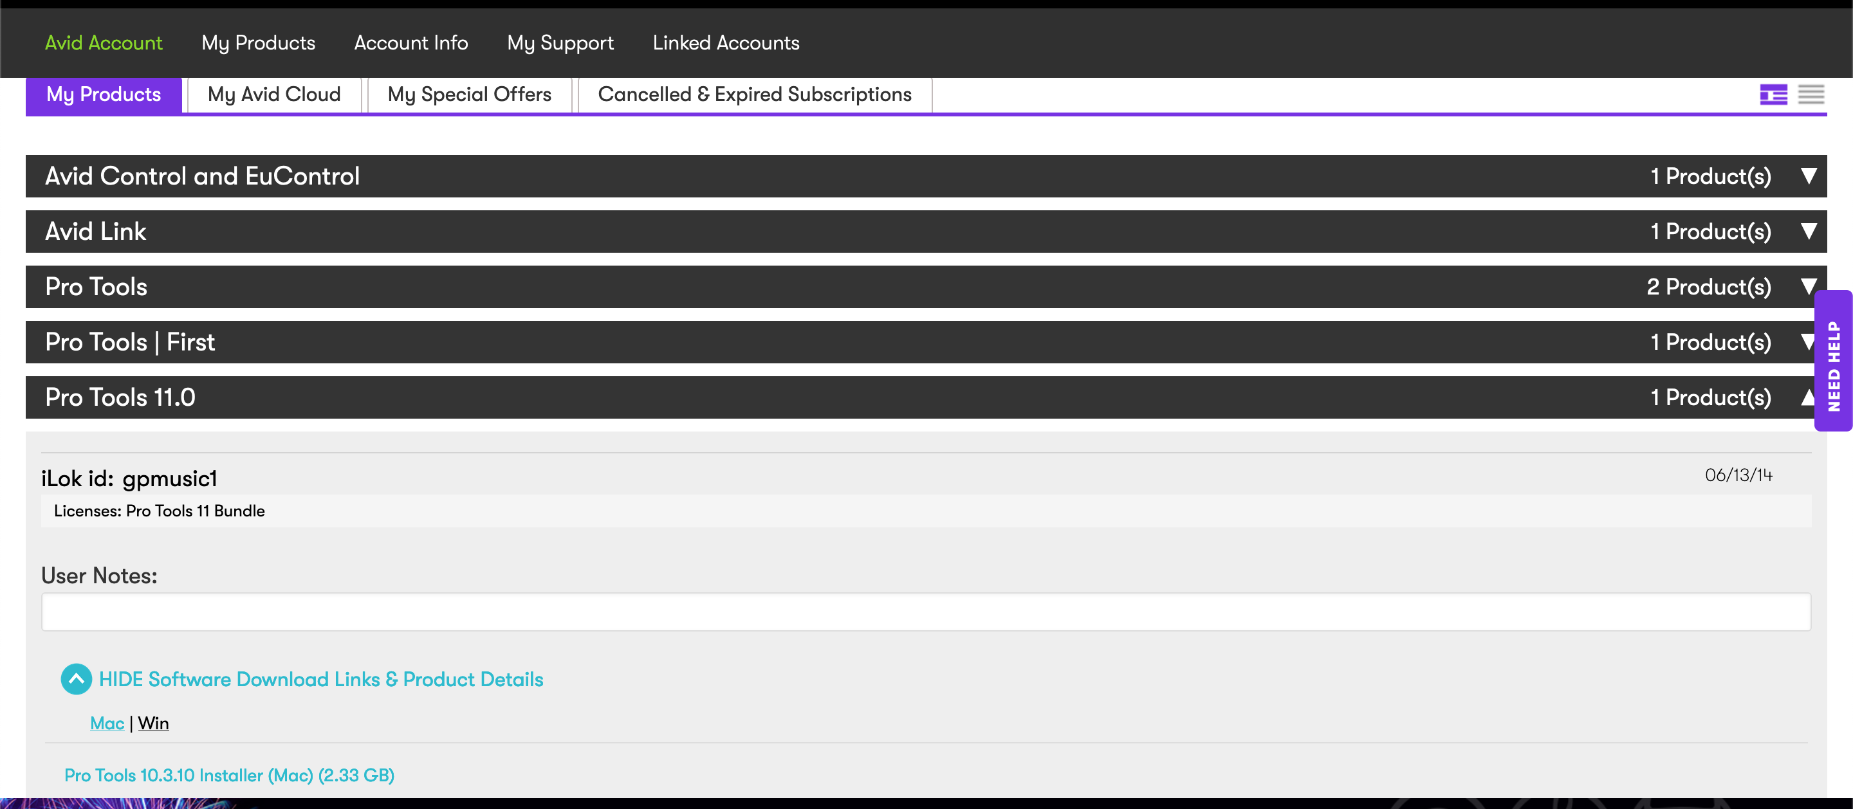Click the Pro Tools | First title
This screenshot has height=809, width=1853.
tap(130, 341)
